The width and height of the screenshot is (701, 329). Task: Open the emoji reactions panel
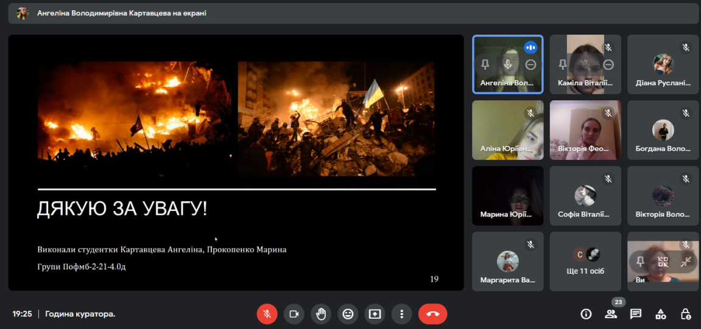pyautogui.click(x=348, y=314)
